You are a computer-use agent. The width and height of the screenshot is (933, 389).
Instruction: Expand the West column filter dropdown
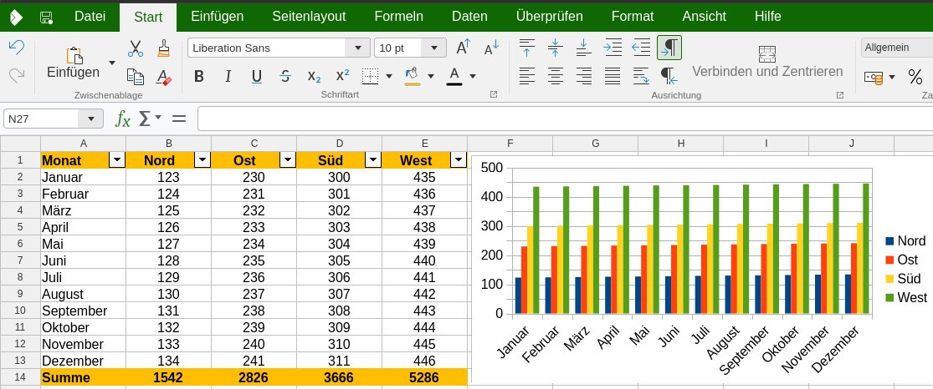click(458, 160)
